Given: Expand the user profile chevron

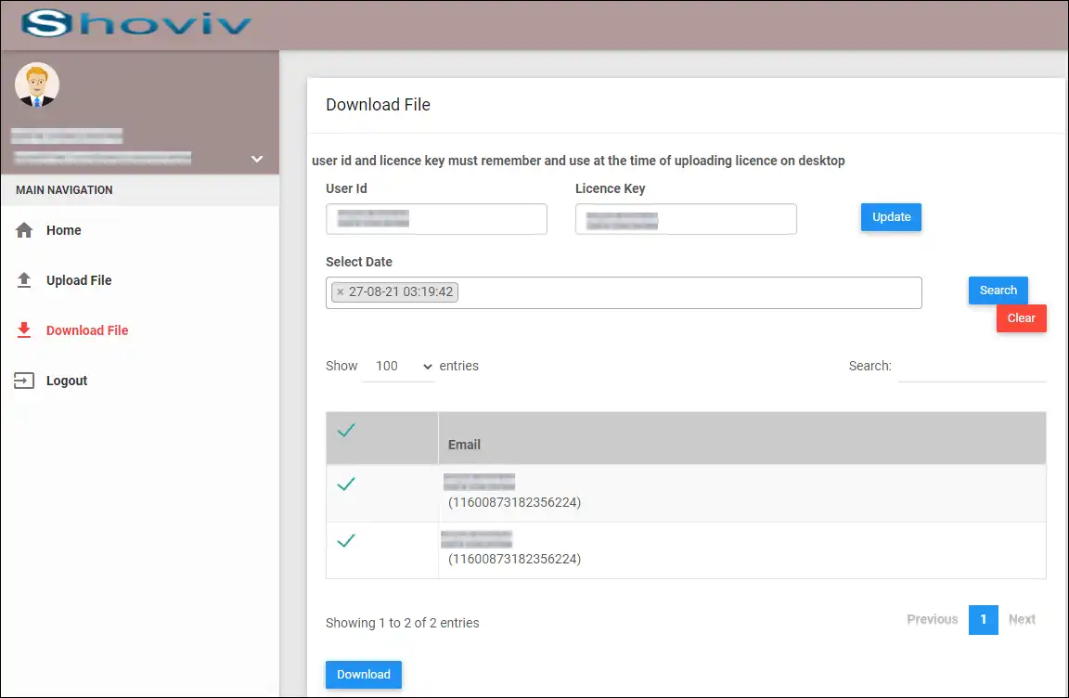Looking at the screenshot, I should click(x=257, y=160).
